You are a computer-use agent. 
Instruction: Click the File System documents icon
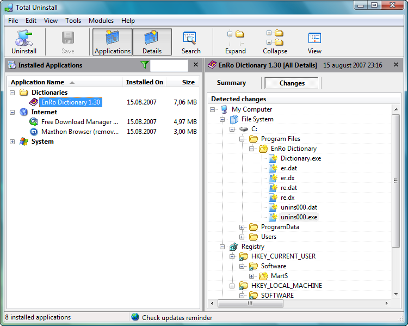pyautogui.click(x=234, y=119)
